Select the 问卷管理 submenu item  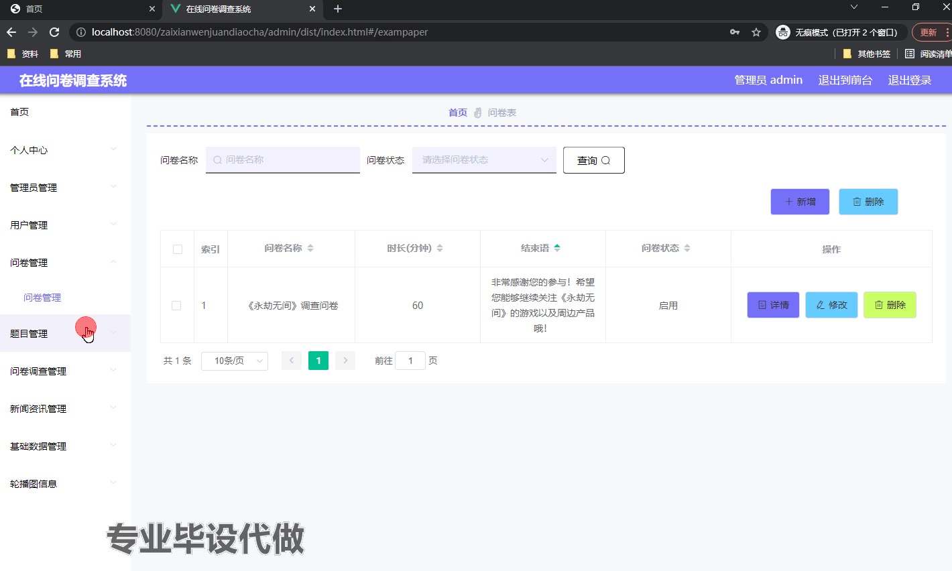point(65,298)
